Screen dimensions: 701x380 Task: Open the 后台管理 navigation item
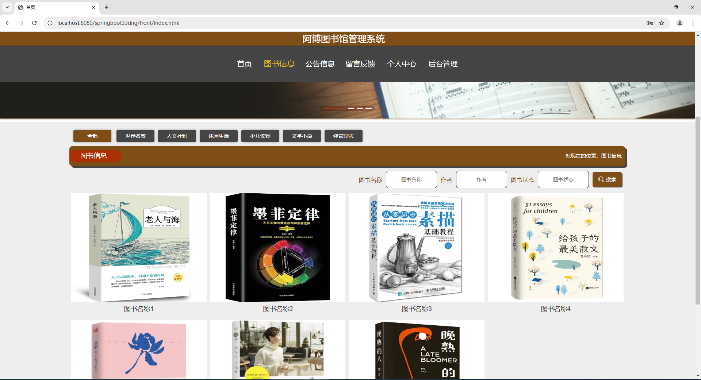coord(443,64)
